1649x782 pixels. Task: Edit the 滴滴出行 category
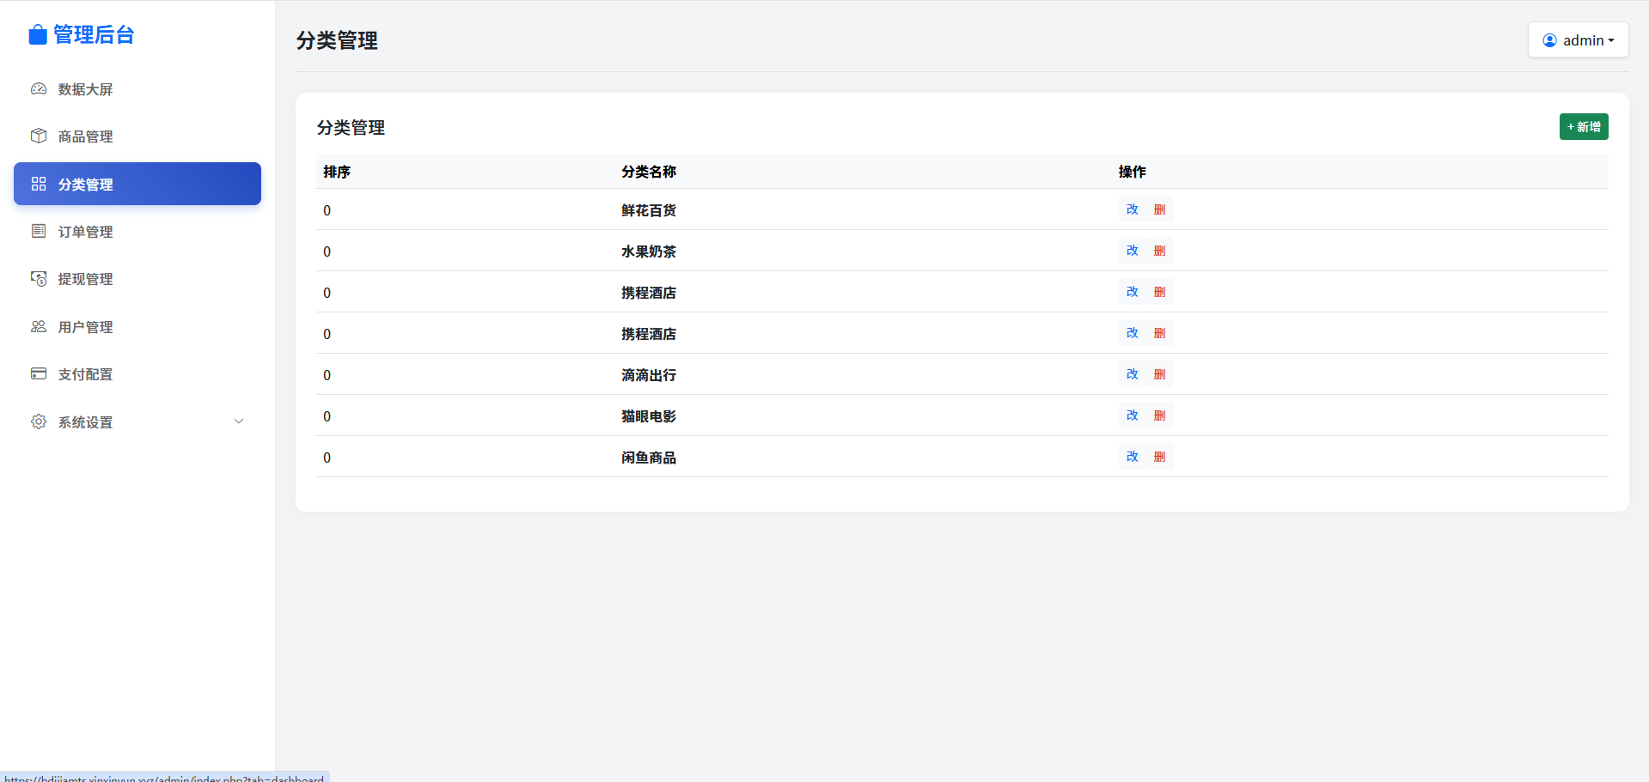coord(1132,374)
